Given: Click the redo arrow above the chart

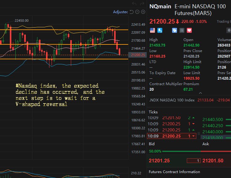Looking at the screenshot, I should 142,4.
